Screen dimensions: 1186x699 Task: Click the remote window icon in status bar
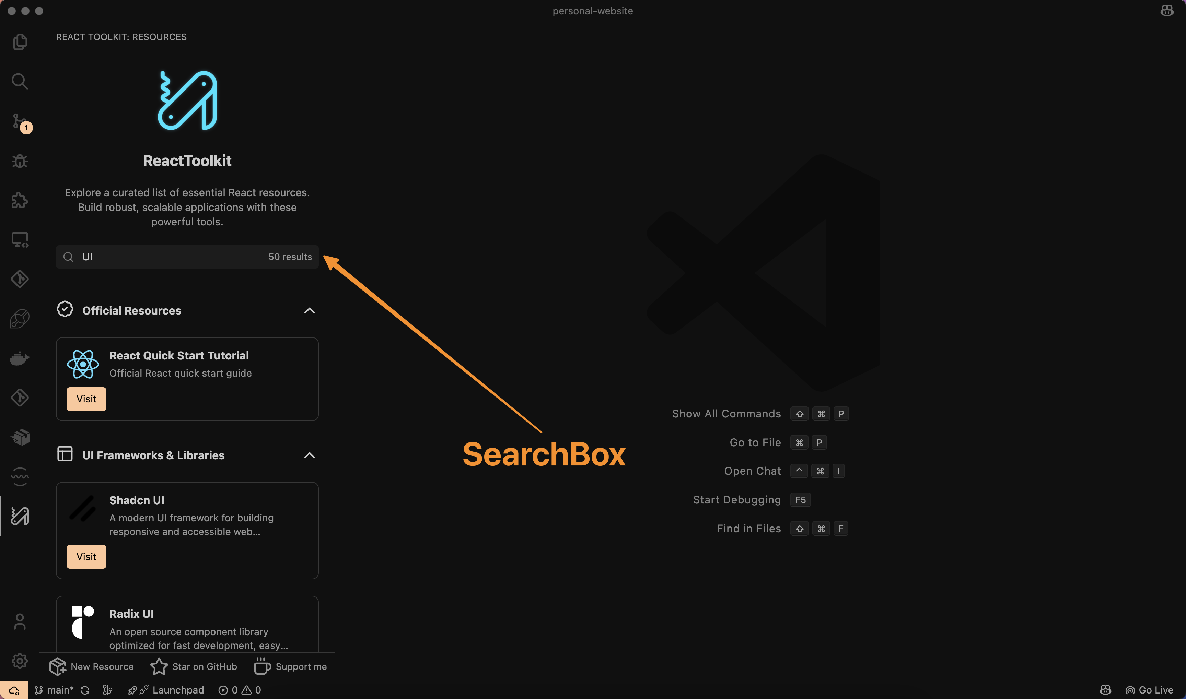pos(14,690)
